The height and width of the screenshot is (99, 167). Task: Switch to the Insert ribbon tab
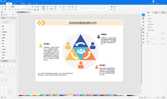tap(15, 4)
